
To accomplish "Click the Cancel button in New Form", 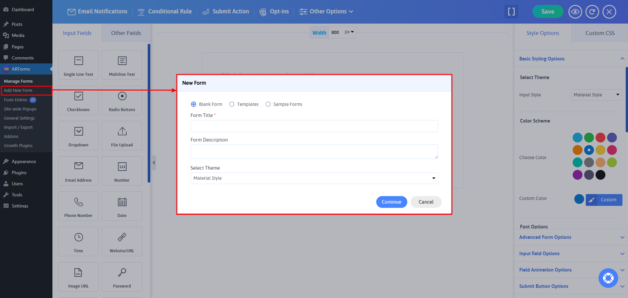I will (426, 202).
